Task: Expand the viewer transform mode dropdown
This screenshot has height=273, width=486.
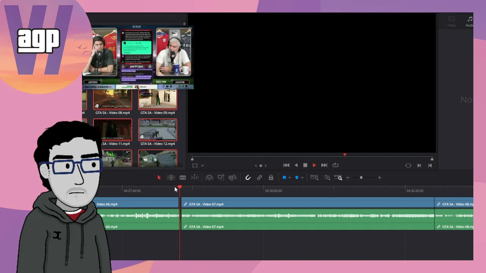Action: (x=202, y=165)
